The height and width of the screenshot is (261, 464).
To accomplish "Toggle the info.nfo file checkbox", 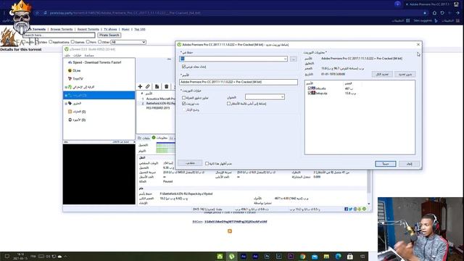I will point(310,88).
